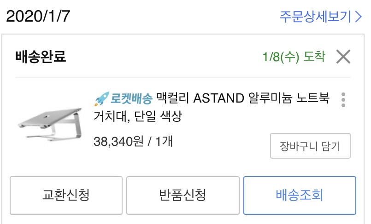
Task: Click the green 1/8(수) 도착 arrival label
Action: (x=294, y=57)
